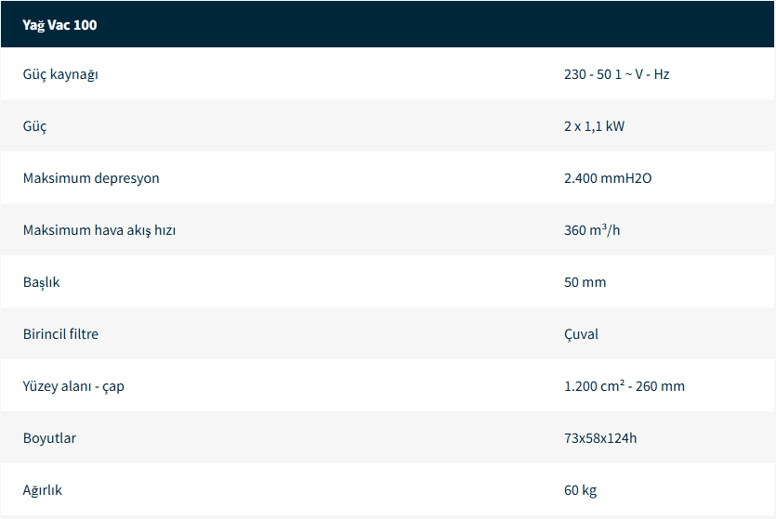776x519 pixels.
Task: Select the 'Başlık' row label
Action: (41, 282)
